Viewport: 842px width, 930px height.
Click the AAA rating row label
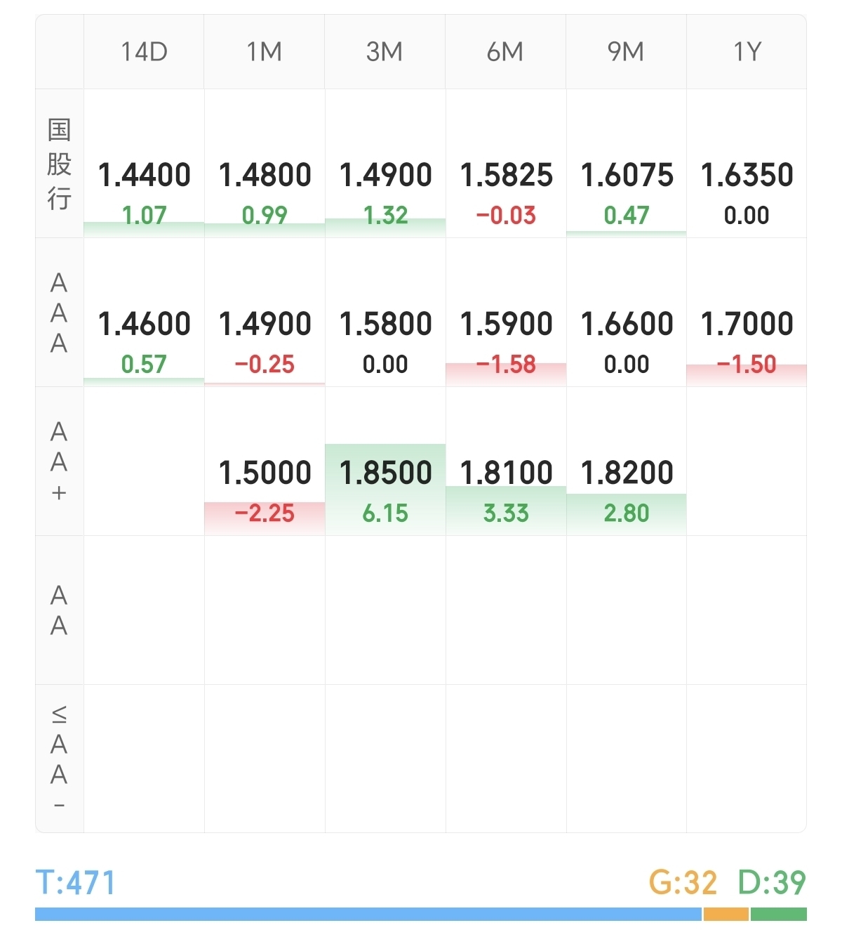tap(60, 313)
